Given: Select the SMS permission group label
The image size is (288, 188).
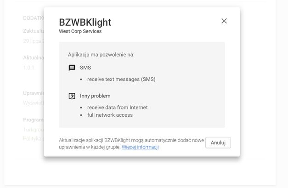Looking at the screenshot, I should pyautogui.click(x=85, y=68).
